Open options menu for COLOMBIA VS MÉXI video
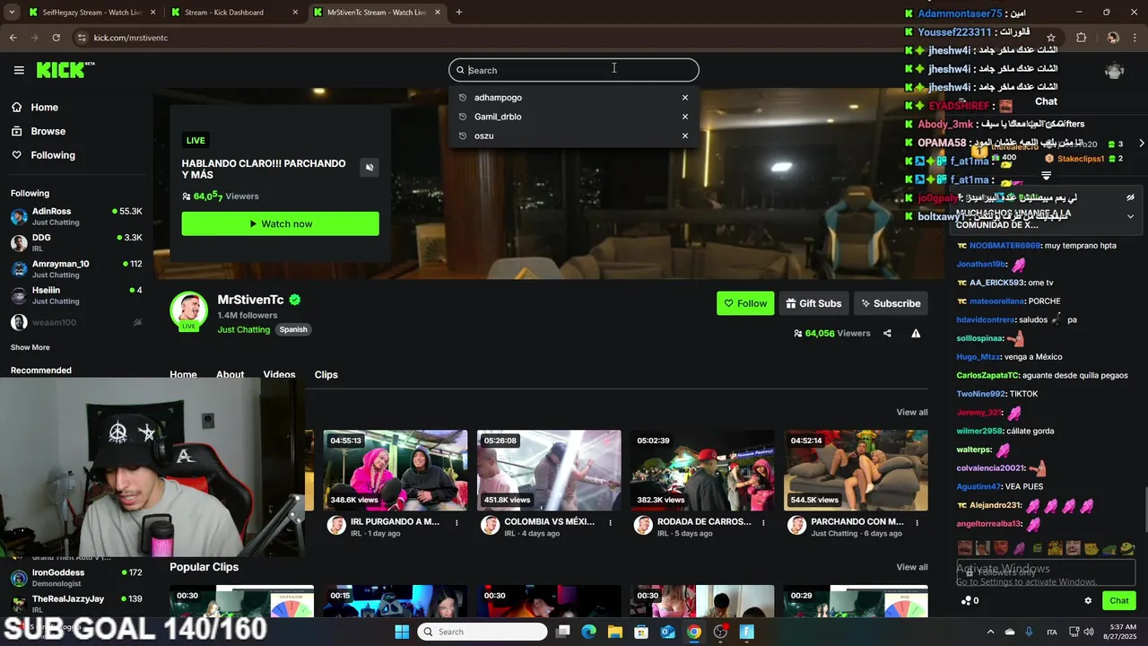1148x646 pixels. pyautogui.click(x=611, y=522)
